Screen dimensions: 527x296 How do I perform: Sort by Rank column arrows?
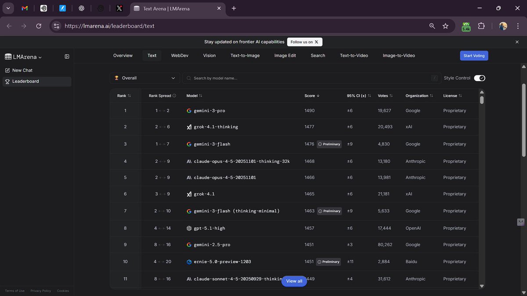pos(129,96)
